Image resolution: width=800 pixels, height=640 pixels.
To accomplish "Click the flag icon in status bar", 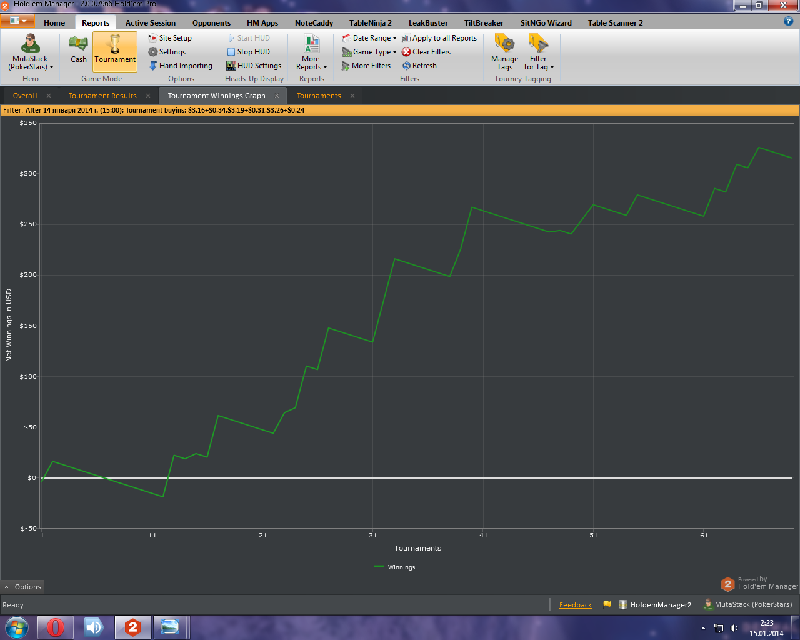I will (607, 604).
